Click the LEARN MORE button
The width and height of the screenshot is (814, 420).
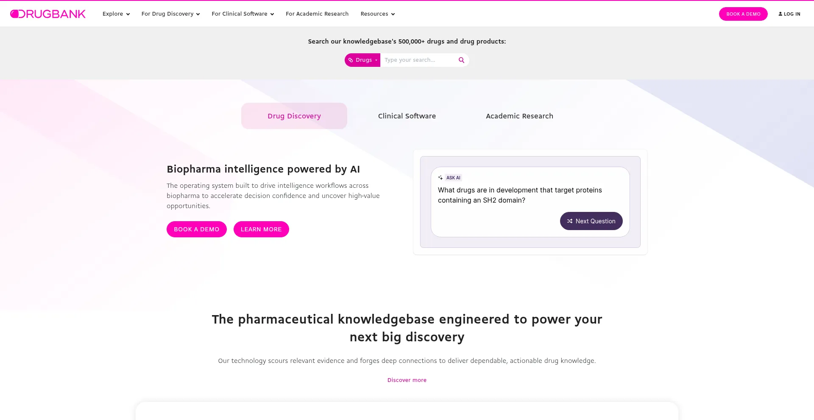click(261, 229)
